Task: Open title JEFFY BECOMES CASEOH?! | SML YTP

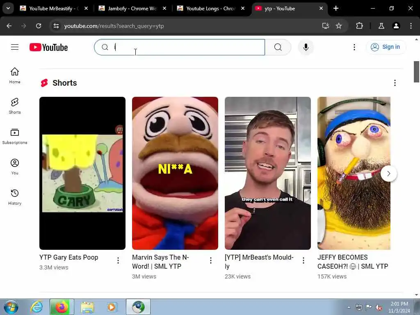Action: (353, 262)
